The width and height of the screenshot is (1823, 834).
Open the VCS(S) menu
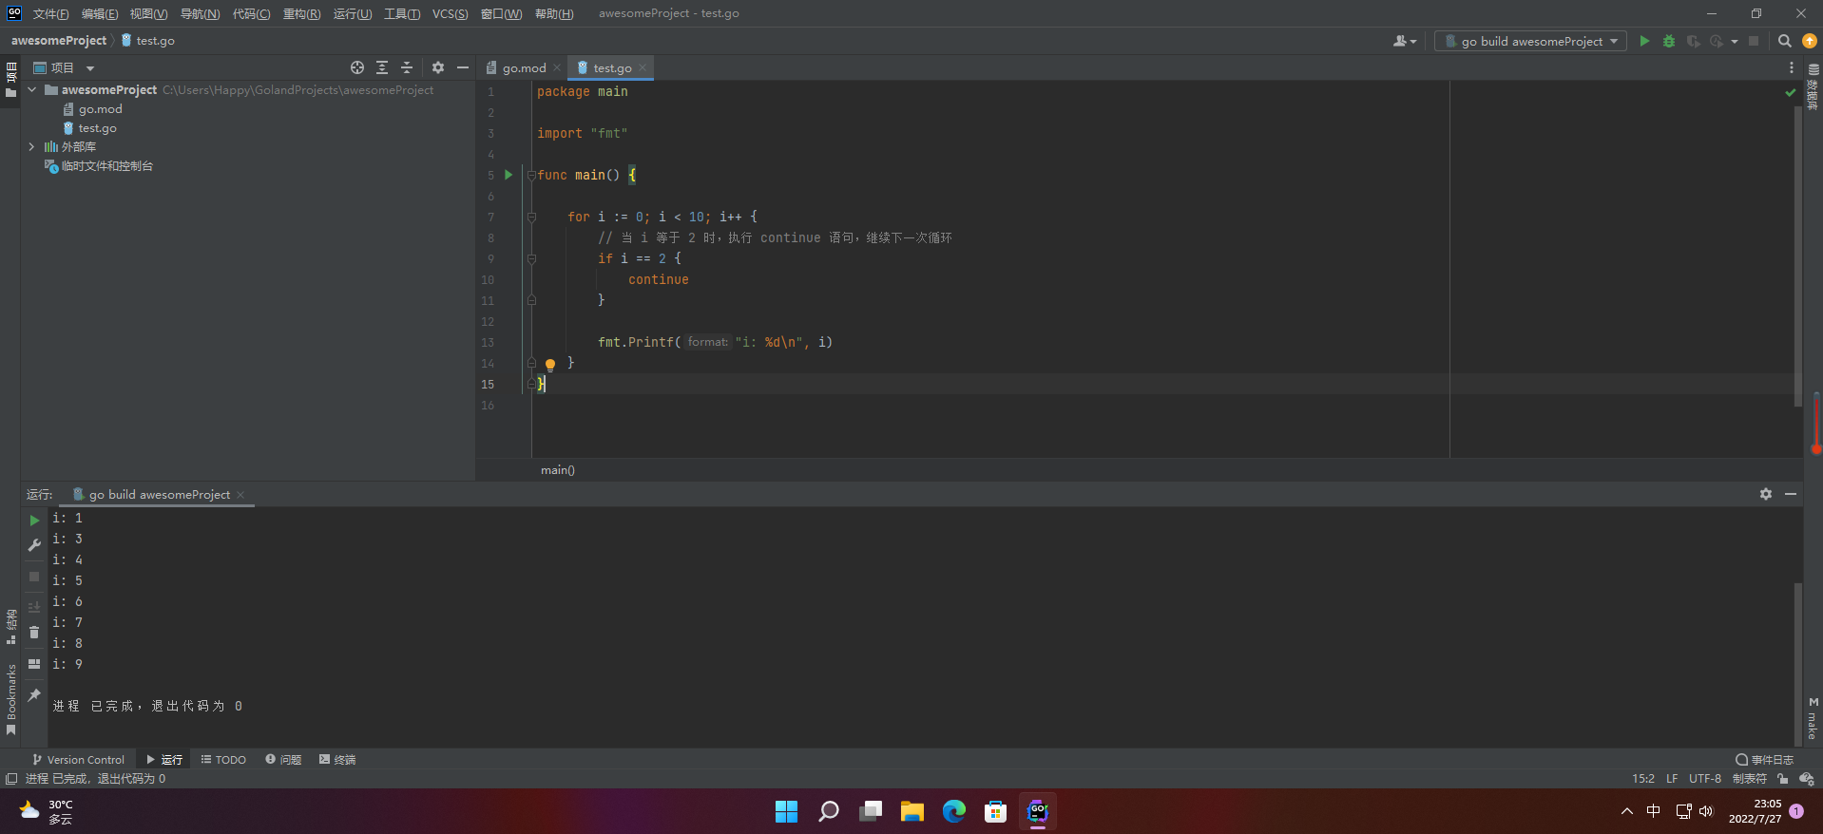pyautogui.click(x=450, y=13)
